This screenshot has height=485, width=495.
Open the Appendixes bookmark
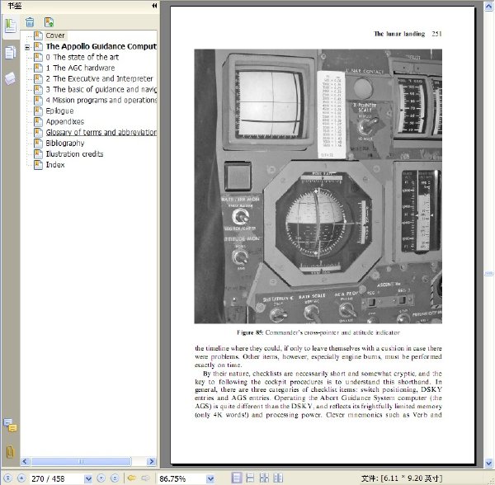(65, 121)
